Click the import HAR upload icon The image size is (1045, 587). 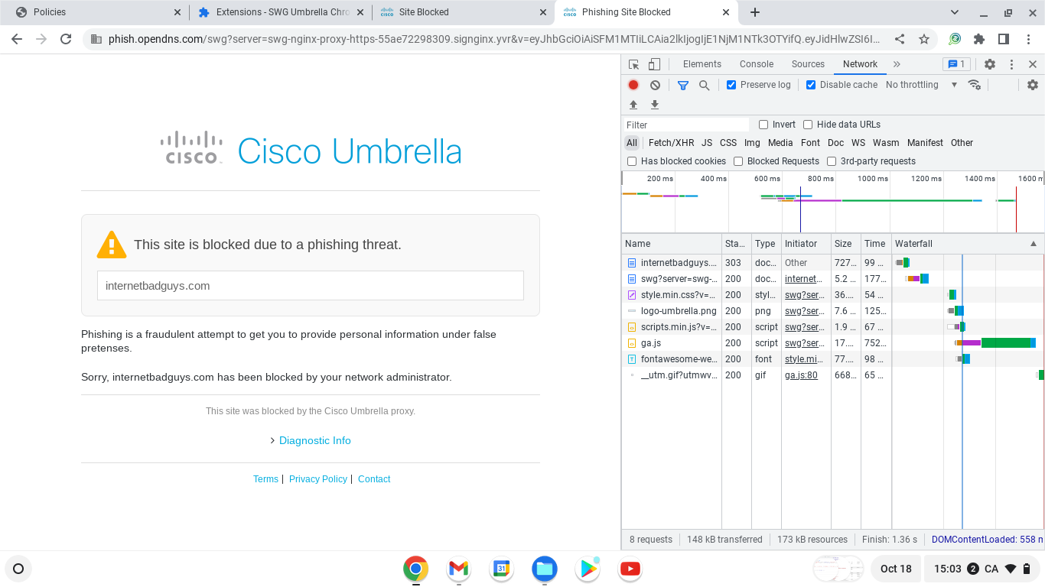pos(633,105)
